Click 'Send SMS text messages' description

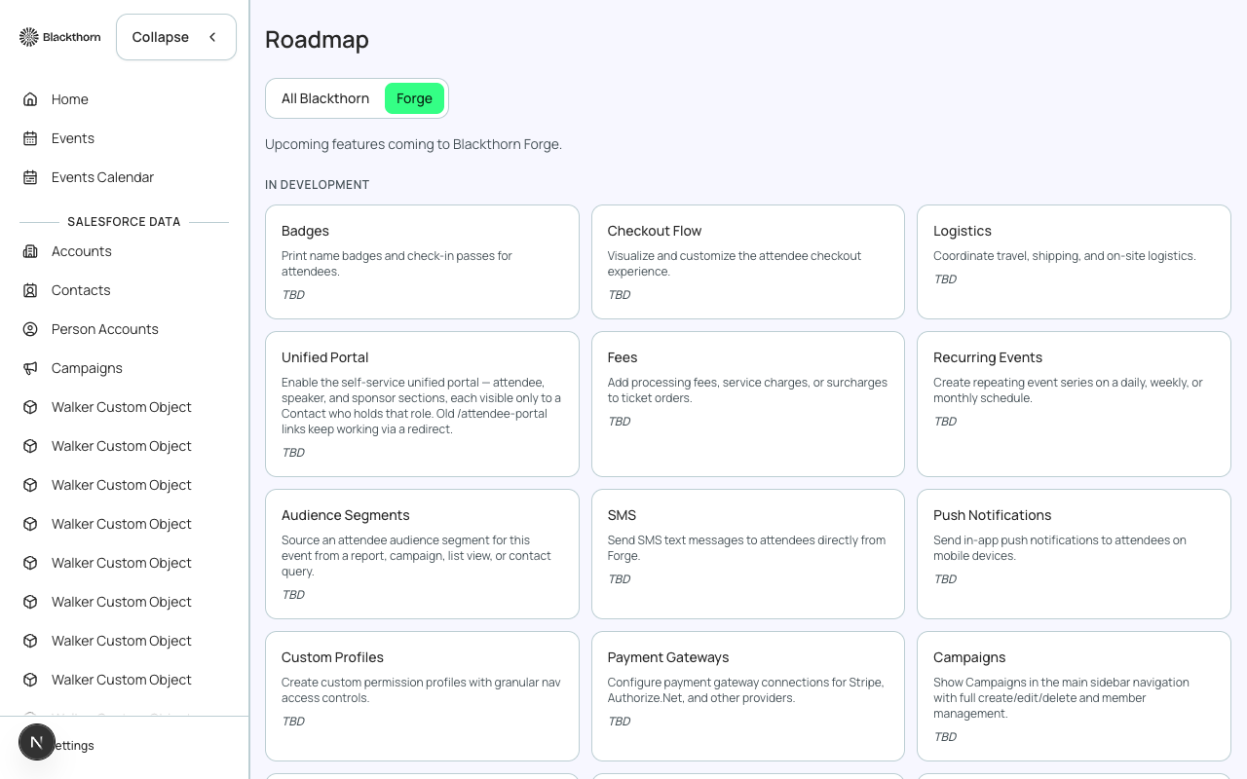click(x=746, y=548)
